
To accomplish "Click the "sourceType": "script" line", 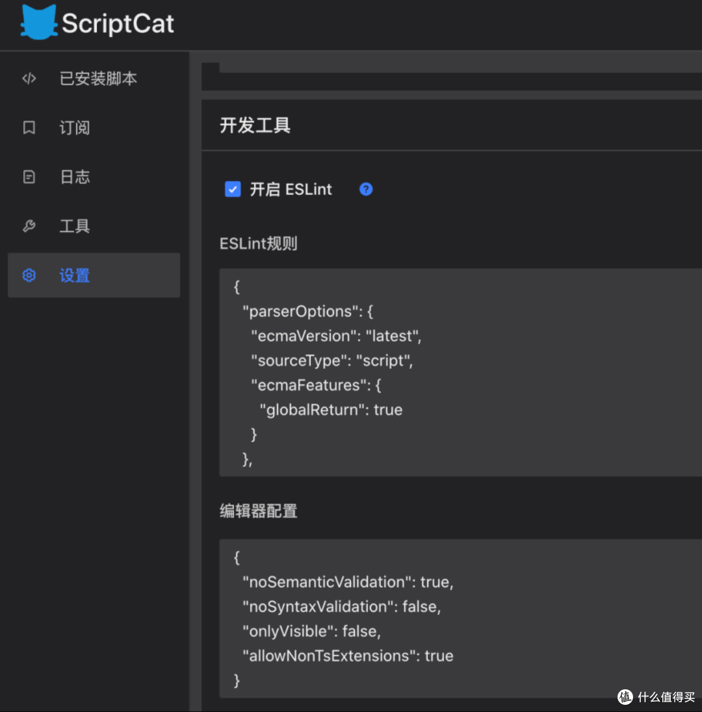I will pos(332,361).
